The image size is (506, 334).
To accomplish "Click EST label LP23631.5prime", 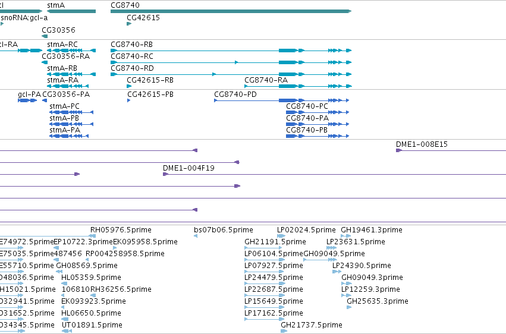I will click(356, 242).
